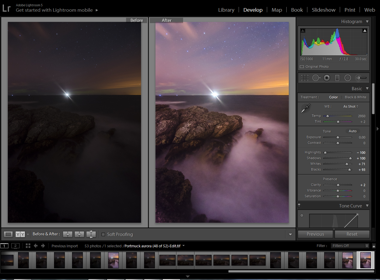Click the Previous button
Screen dimensions: 380x280
tap(315, 234)
